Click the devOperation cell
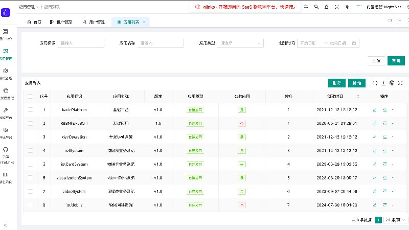The height and width of the screenshot is (230, 409). tap(74, 137)
